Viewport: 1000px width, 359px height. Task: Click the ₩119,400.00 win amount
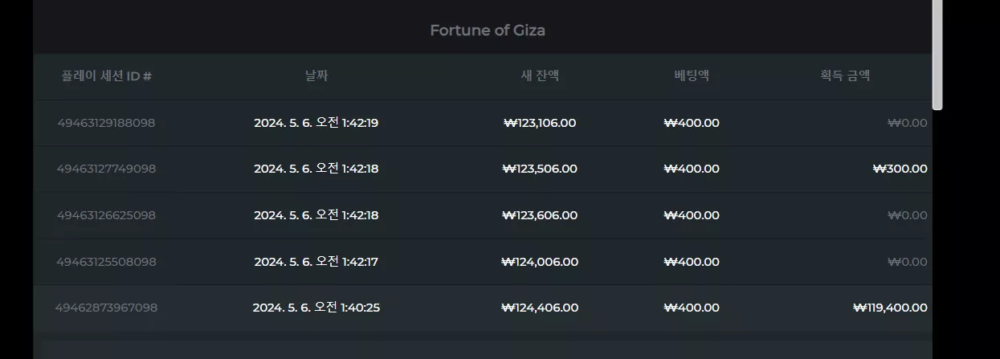pos(890,308)
